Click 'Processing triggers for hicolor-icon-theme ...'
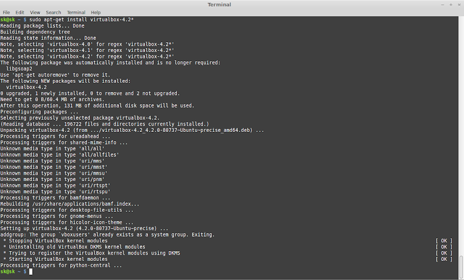Screen dimensions: 464x280 (x=67, y=223)
